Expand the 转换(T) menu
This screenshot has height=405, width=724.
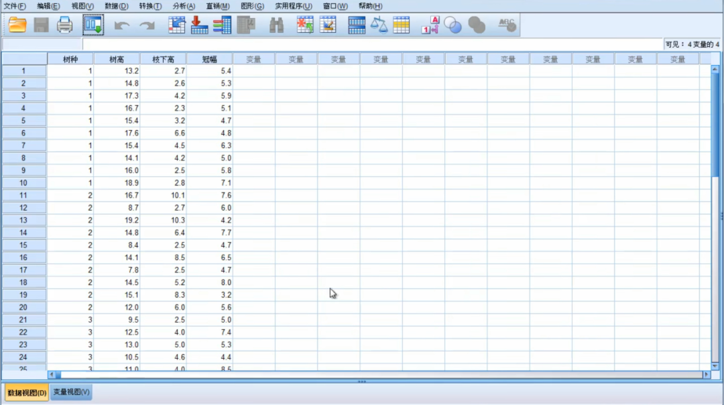(x=150, y=6)
